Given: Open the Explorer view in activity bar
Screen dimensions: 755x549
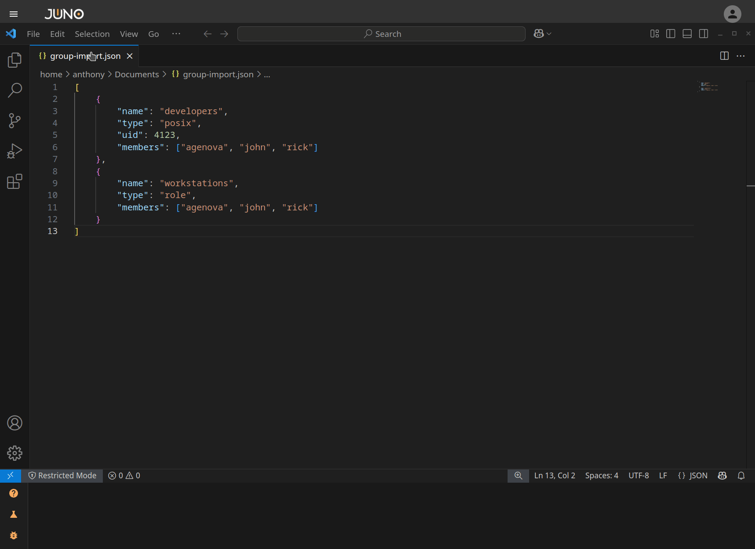Looking at the screenshot, I should coord(15,60).
